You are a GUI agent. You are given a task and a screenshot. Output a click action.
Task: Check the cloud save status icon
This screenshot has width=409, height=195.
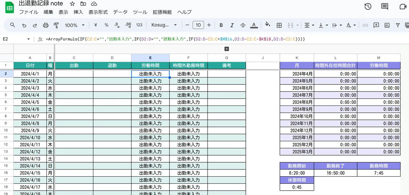click(x=94, y=4)
